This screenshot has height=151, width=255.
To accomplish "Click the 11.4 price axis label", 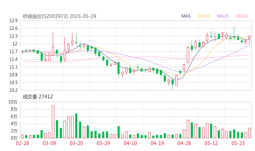I will (13, 59).
